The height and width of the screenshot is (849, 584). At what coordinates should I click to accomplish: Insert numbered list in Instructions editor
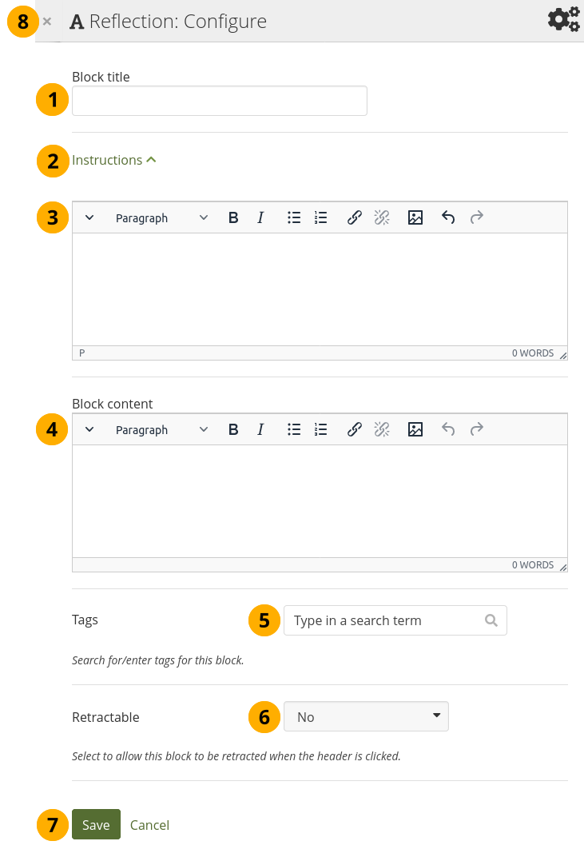pyautogui.click(x=321, y=217)
